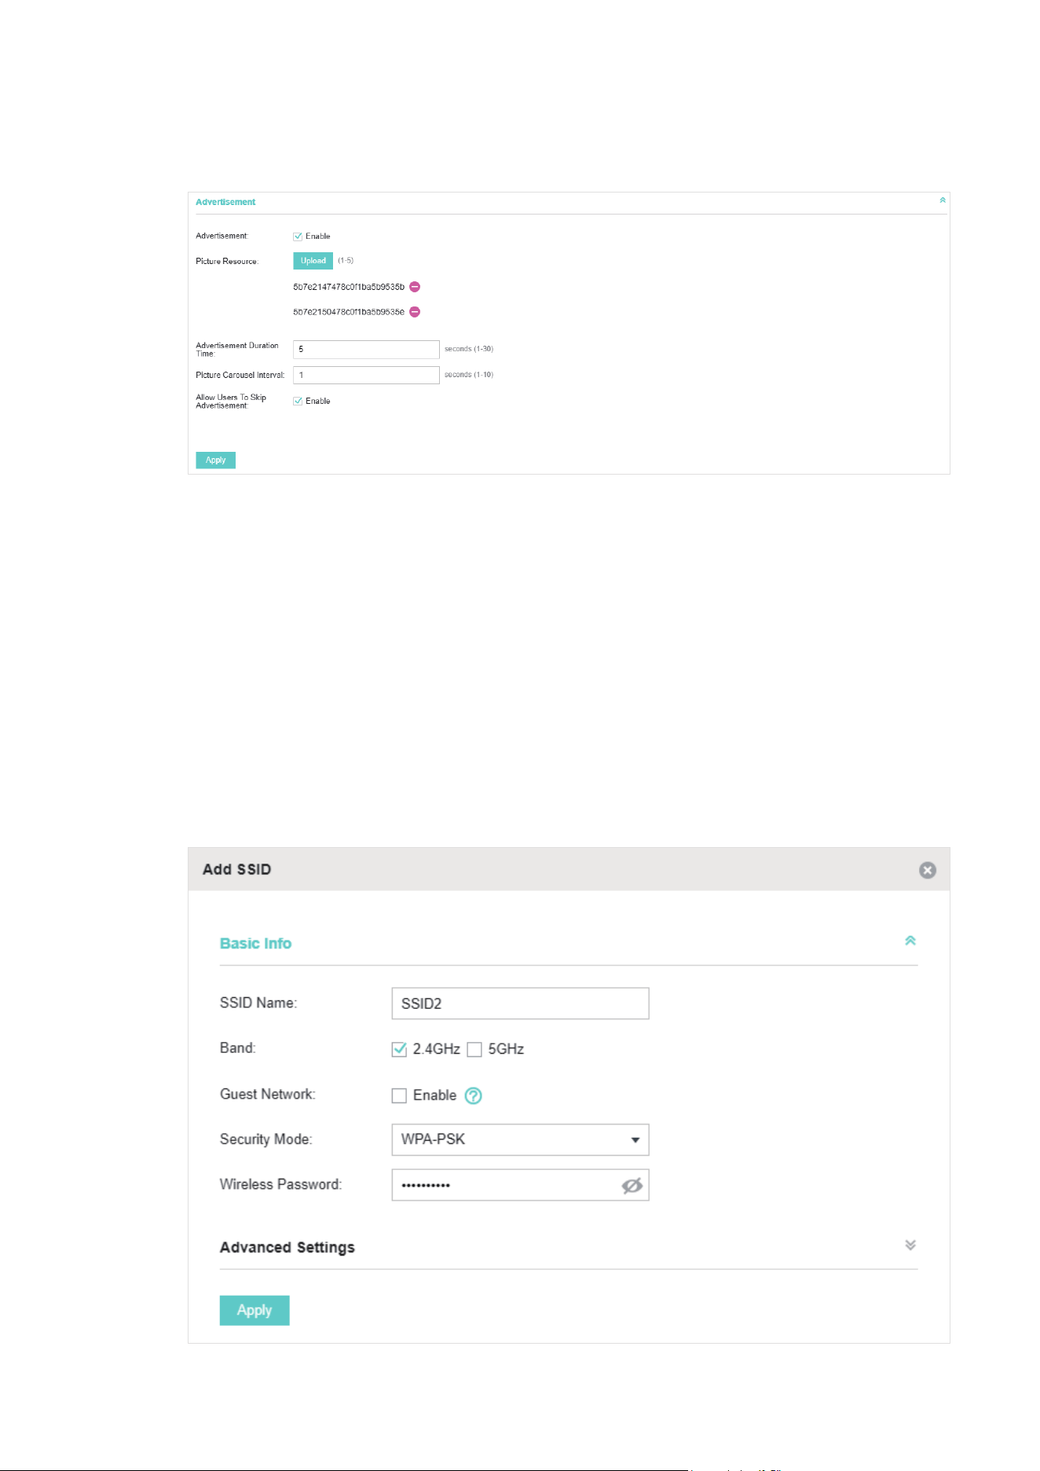Screen dimensions: 1040x1471
Task: Focus the Picture Carousel Interval field
Action: pos(366,375)
